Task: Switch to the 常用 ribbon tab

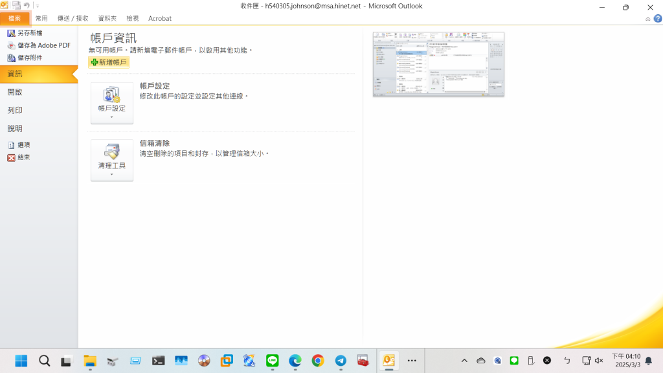Action: [41, 19]
